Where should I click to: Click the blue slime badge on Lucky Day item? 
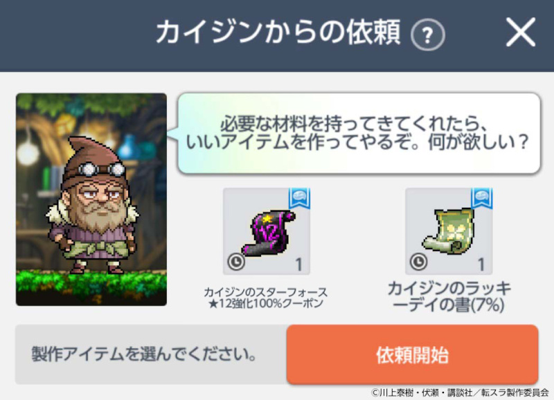pyautogui.click(x=481, y=199)
